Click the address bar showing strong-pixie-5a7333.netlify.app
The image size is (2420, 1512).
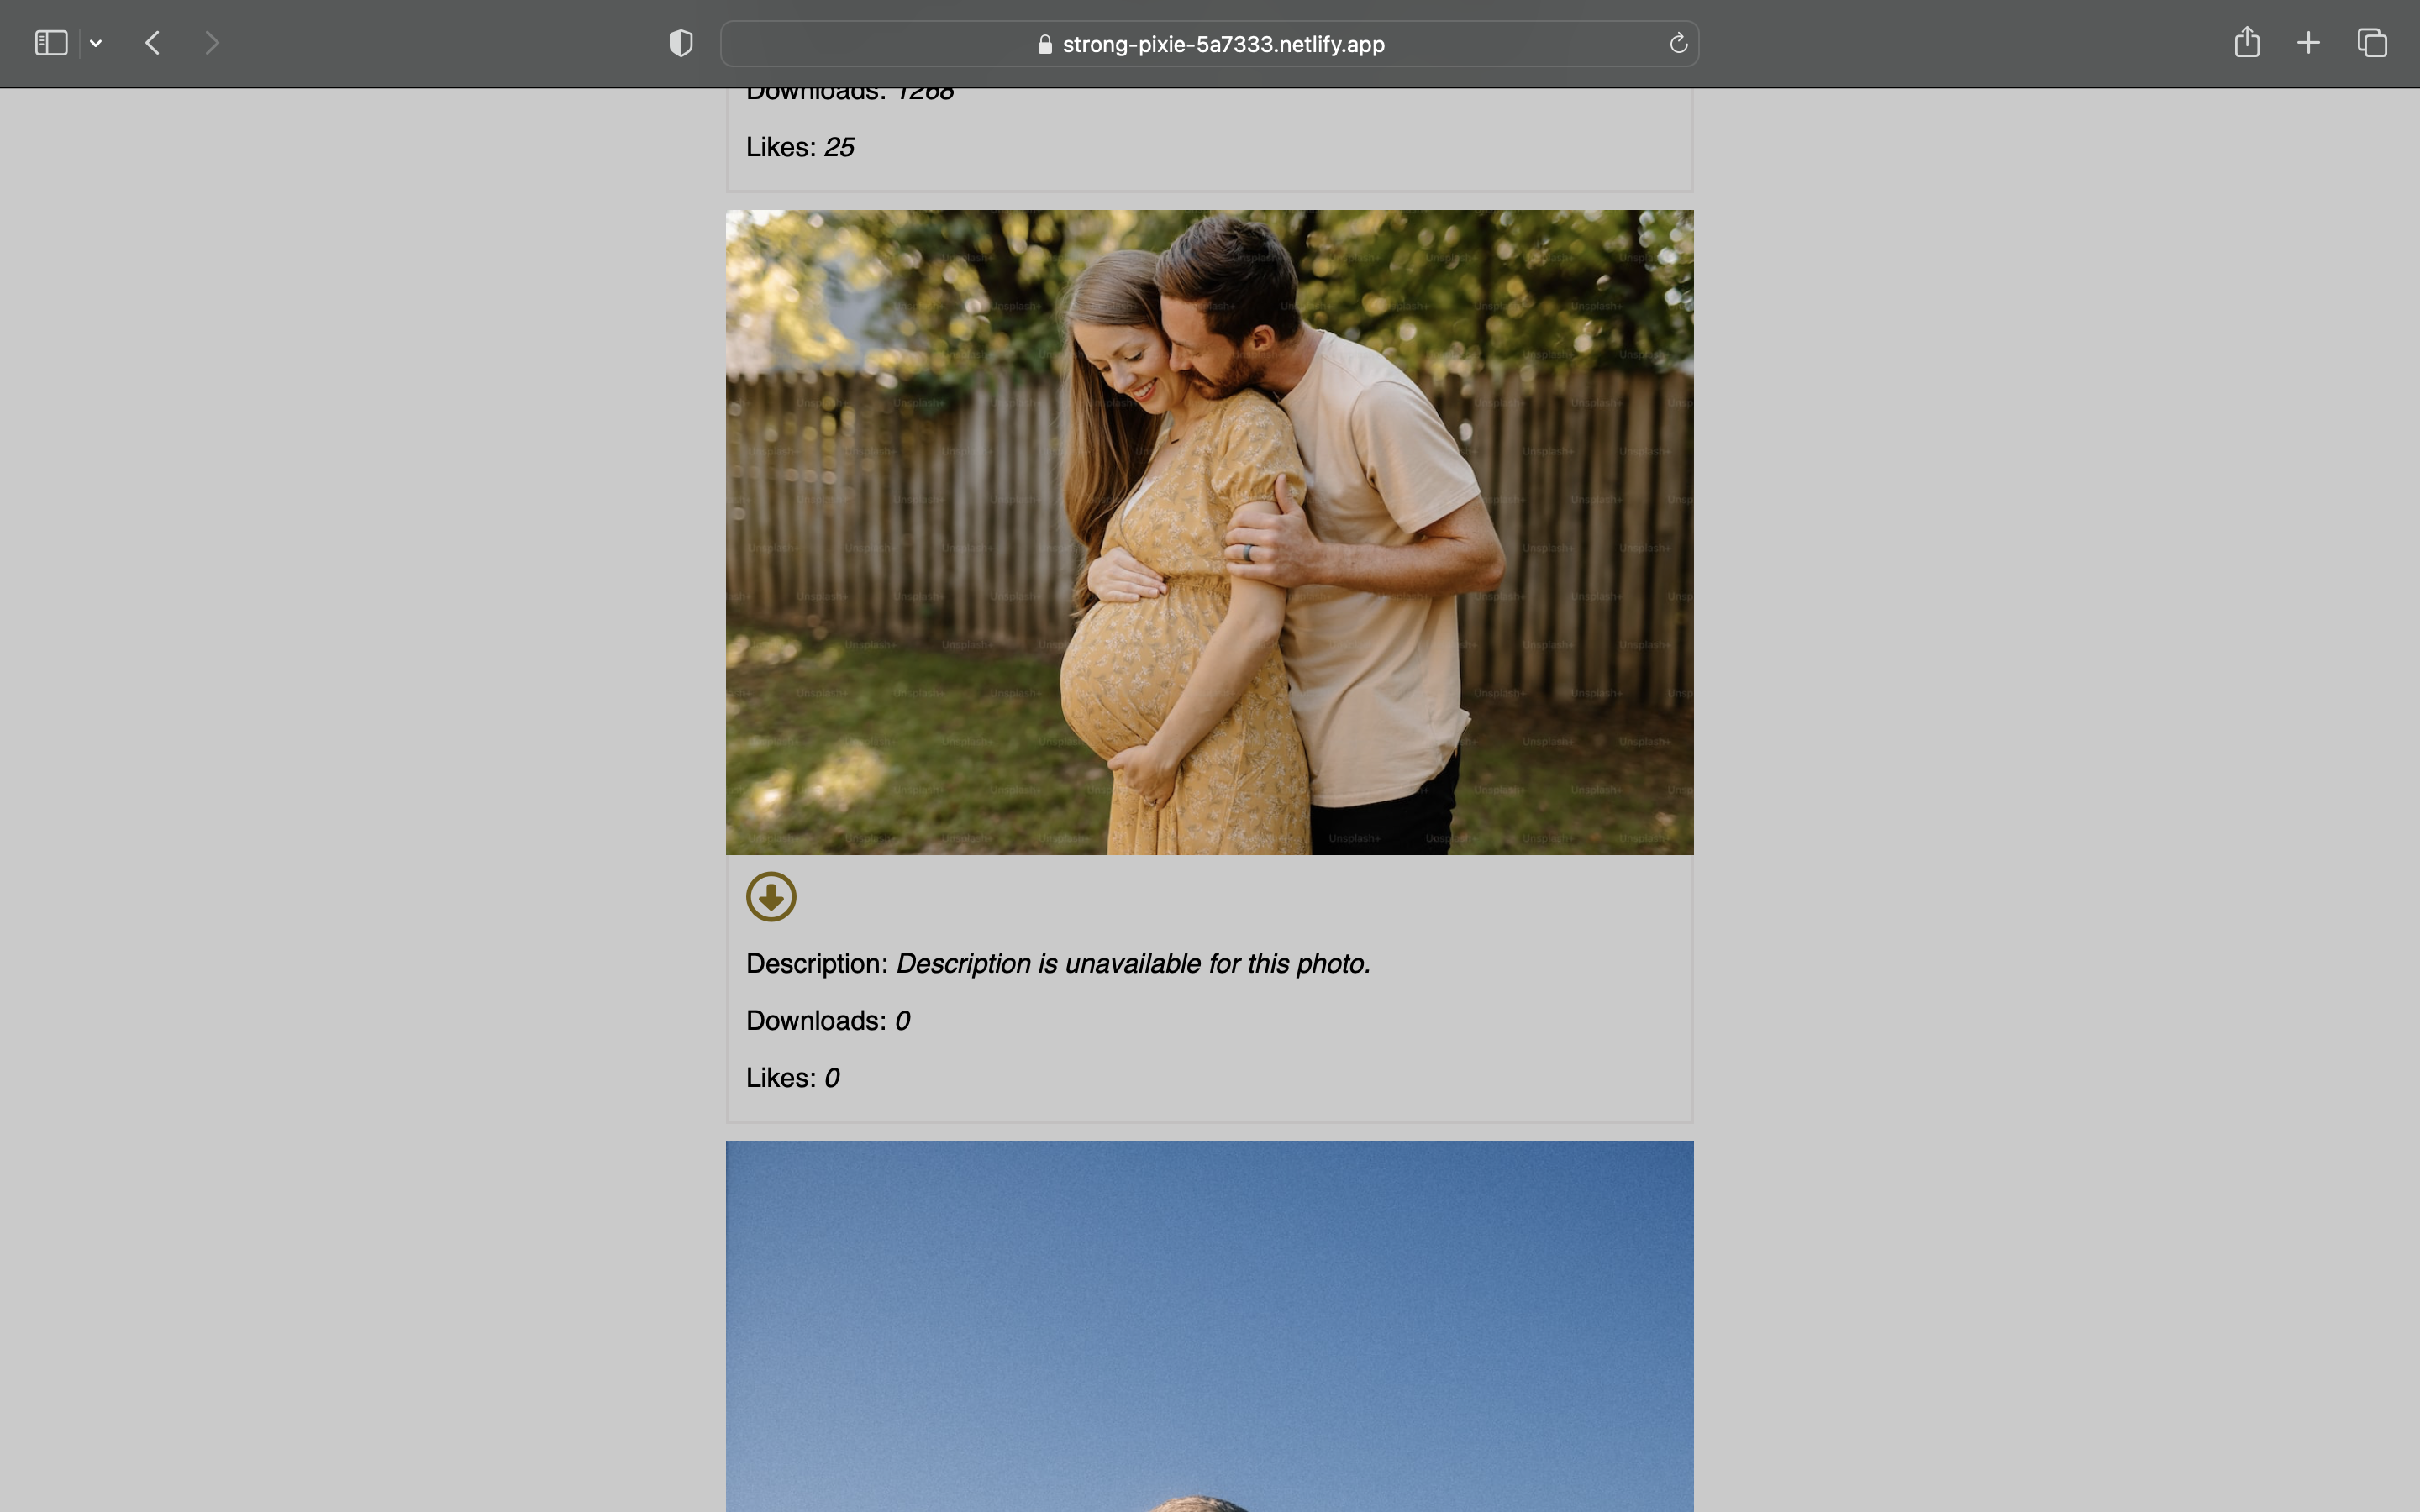tap(1209, 44)
